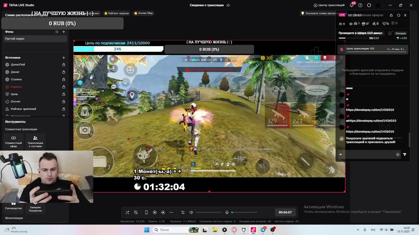
Task: Open the help question mark icon
Action: click(360, 5)
